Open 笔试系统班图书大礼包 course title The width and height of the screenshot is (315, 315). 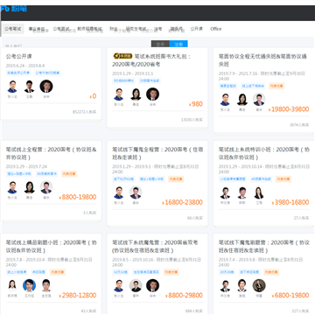[151, 60]
